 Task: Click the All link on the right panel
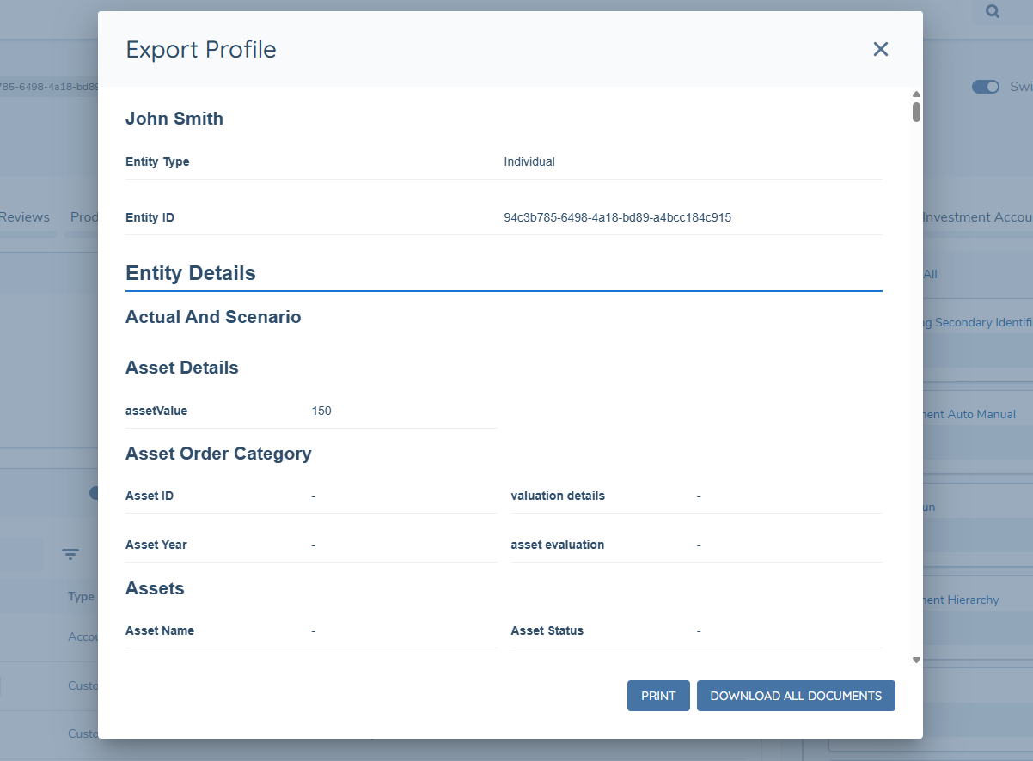928,274
